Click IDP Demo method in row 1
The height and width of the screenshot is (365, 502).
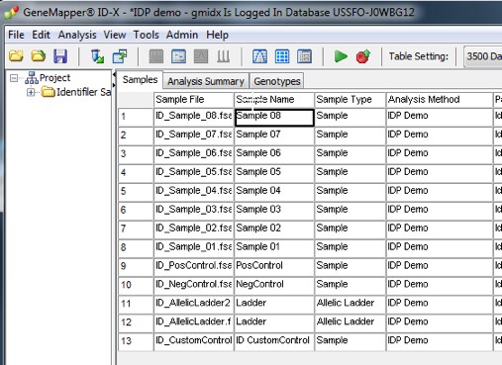coord(439,117)
